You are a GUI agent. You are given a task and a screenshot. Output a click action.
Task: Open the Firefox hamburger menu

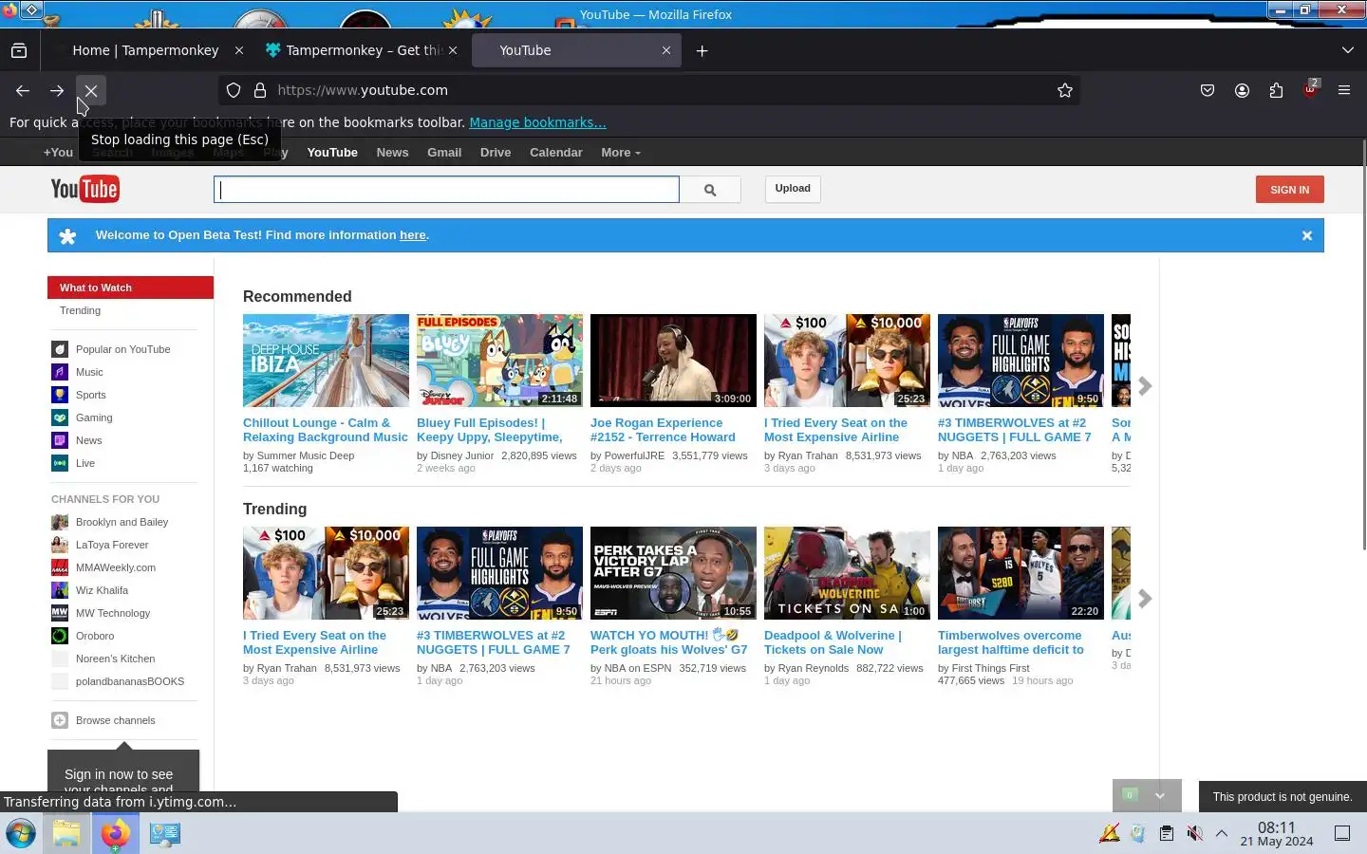coord(1344,90)
